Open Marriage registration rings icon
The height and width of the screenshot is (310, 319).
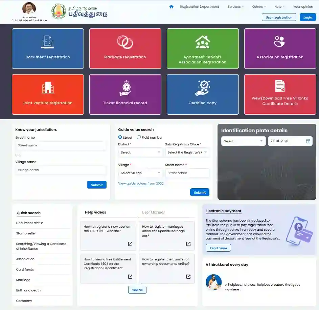125,42
